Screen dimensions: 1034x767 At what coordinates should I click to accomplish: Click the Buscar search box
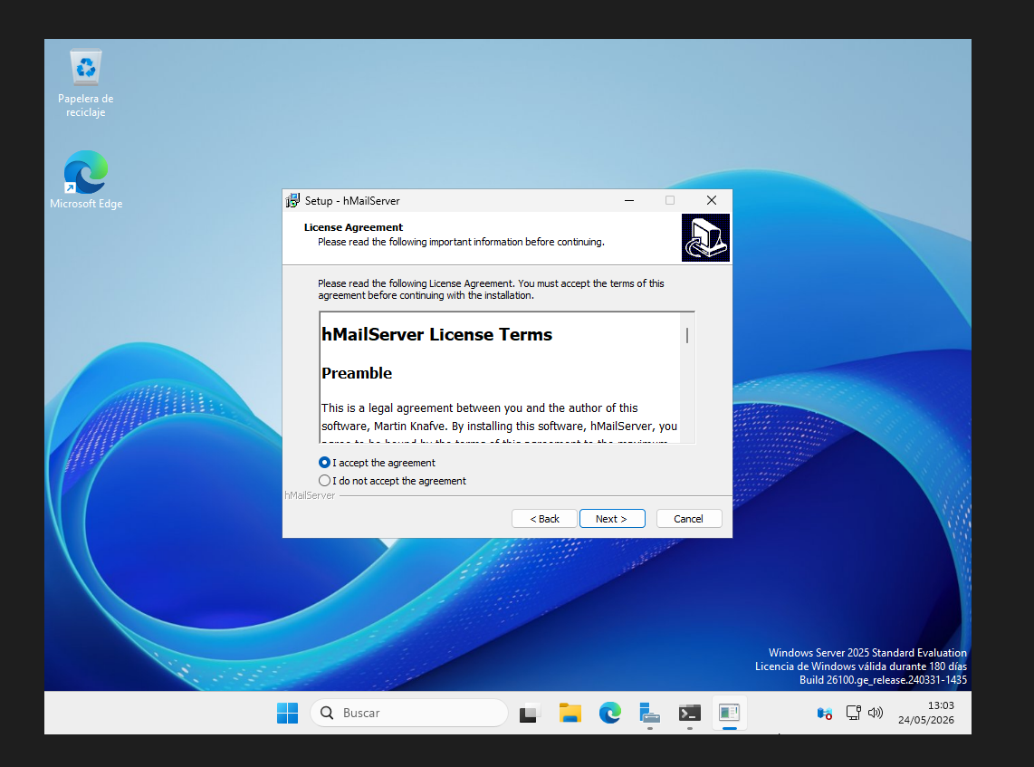click(x=409, y=713)
